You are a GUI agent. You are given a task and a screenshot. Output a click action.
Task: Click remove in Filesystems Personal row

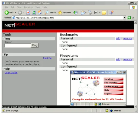(128, 59)
